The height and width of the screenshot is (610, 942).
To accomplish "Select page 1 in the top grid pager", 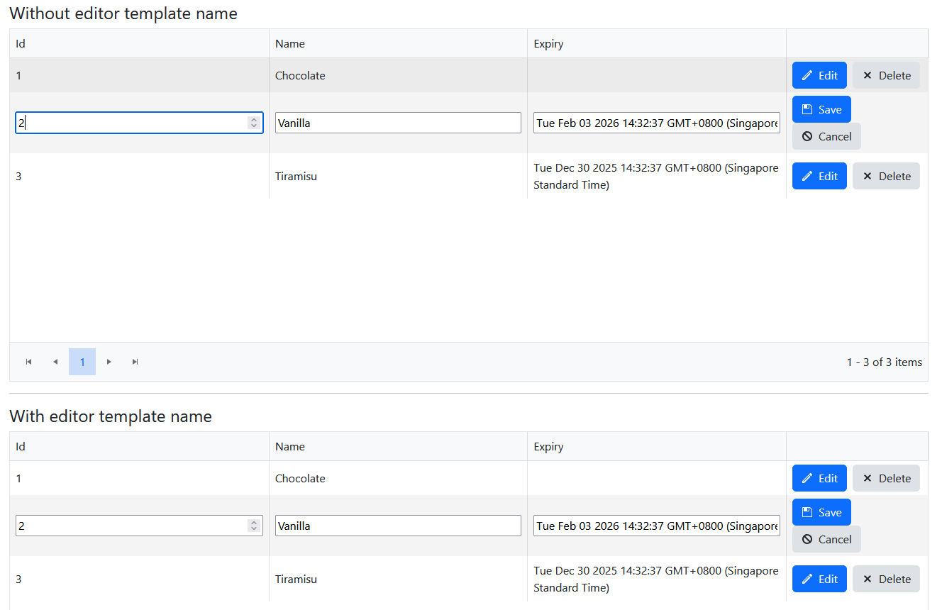I will pos(82,362).
